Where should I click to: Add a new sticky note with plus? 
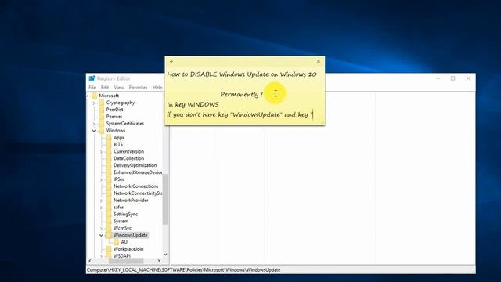[171, 61]
